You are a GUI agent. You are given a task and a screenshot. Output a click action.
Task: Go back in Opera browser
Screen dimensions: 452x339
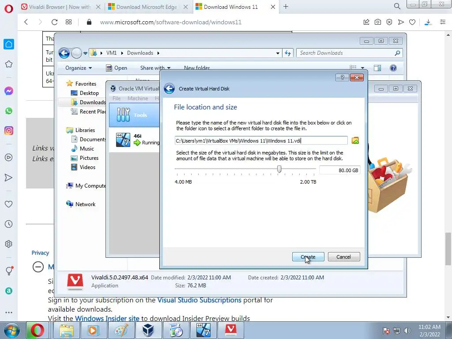tap(26, 22)
